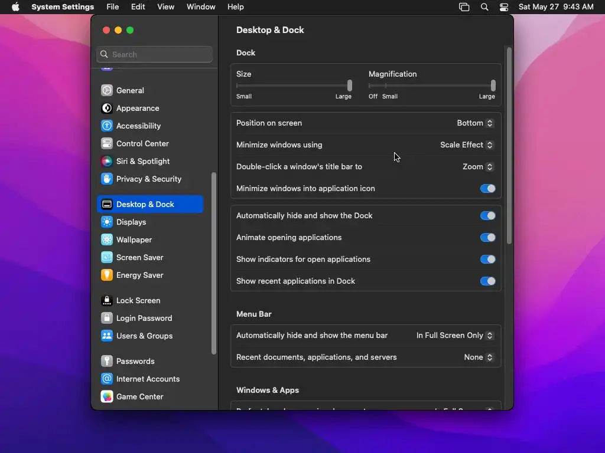
Task: Click the Wallpaper flower icon
Action: (107, 239)
